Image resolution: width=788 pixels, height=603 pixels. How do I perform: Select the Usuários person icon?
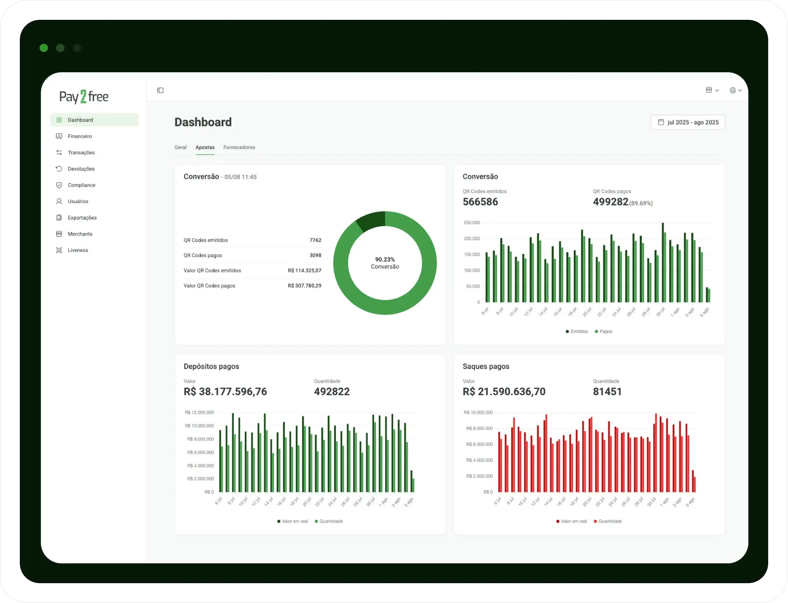pos(59,202)
